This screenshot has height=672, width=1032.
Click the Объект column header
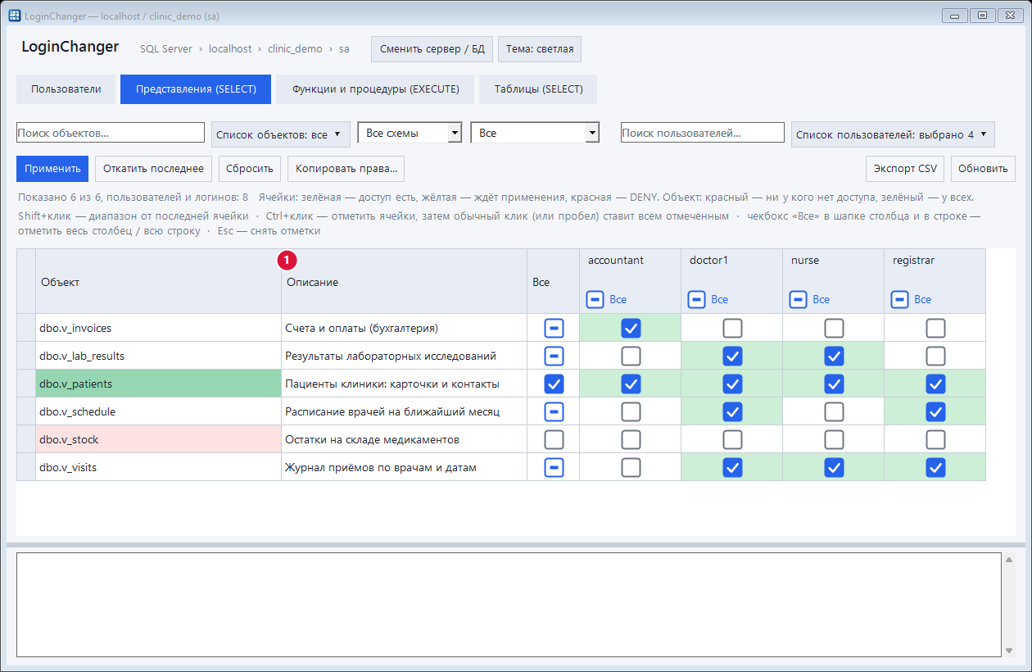point(159,282)
